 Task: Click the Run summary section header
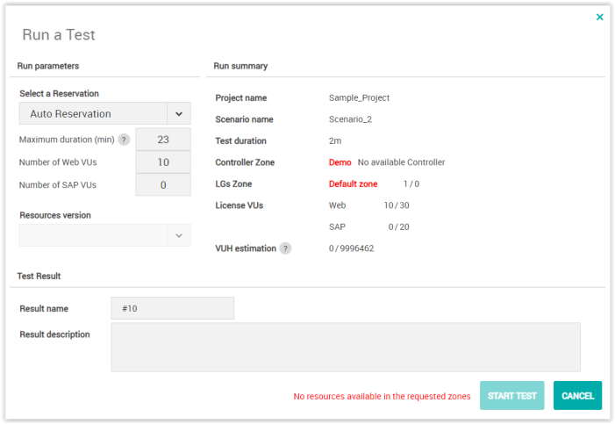click(240, 66)
